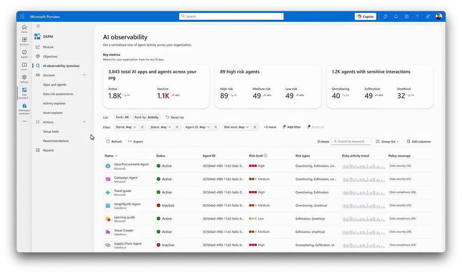This screenshot has width=462, height=274.
Task: Click Refresh above the table
Action: [x=114, y=141]
